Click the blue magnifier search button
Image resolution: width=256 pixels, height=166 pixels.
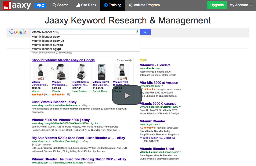coord(145,32)
